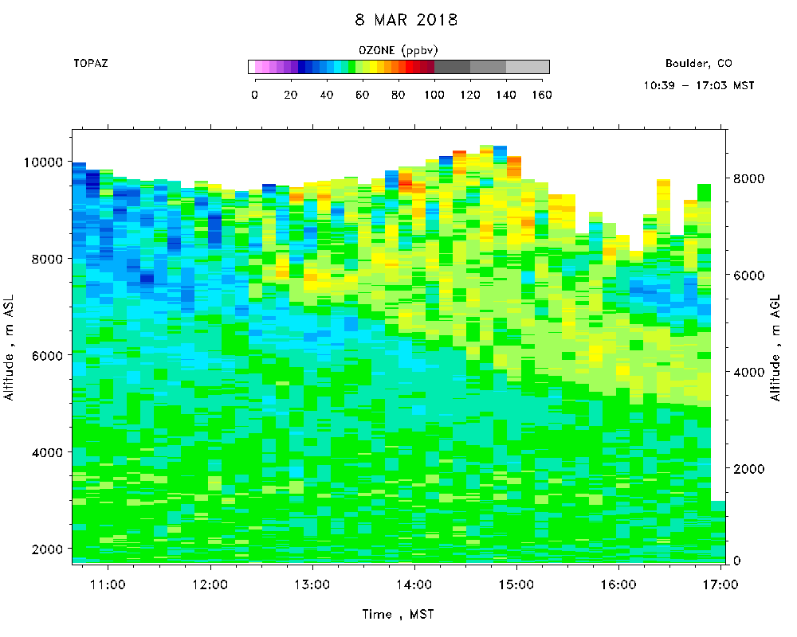The image size is (797, 637).
Task: Click the left axis label '10000'
Action: pos(43,162)
